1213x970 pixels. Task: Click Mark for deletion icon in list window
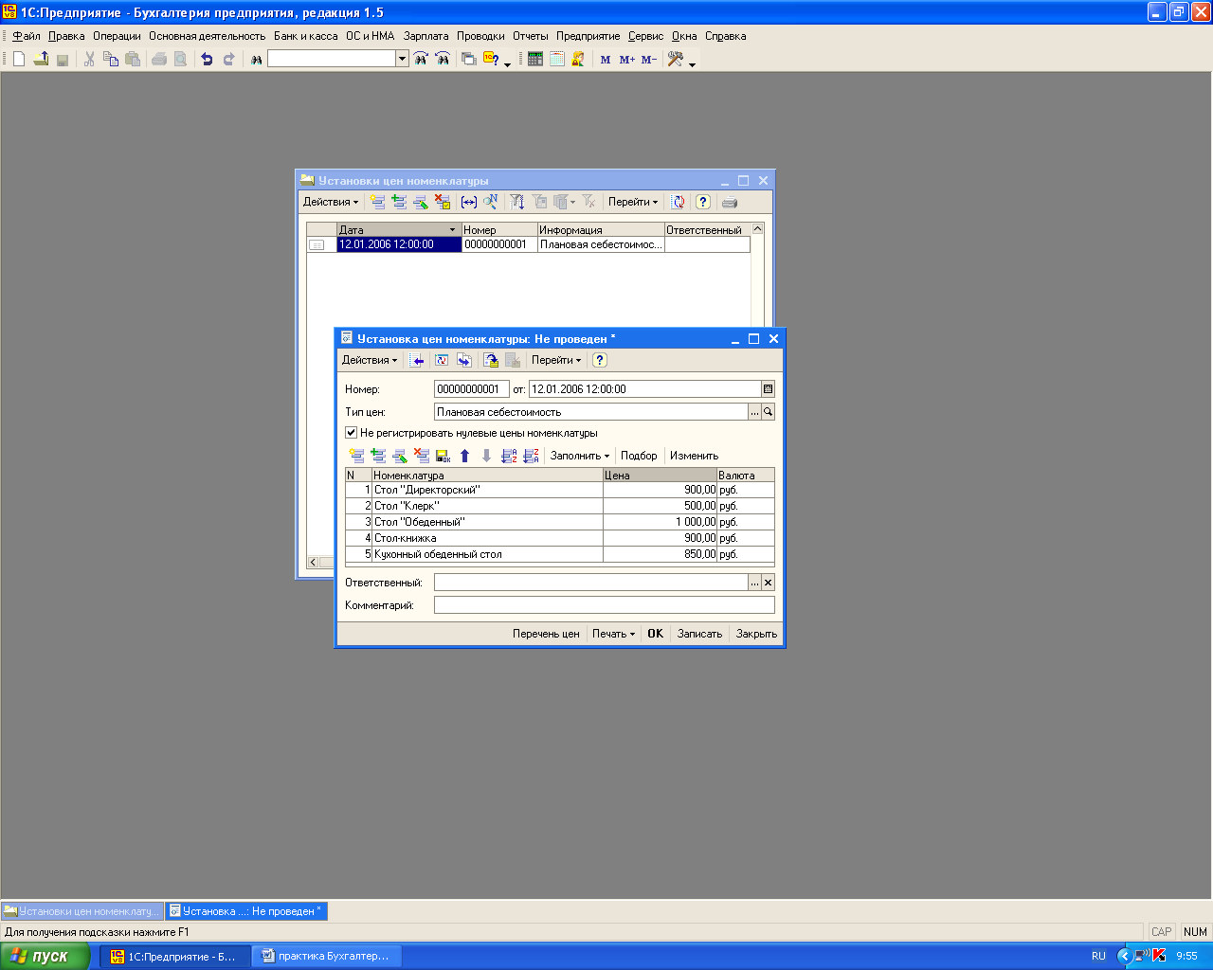[443, 202]
